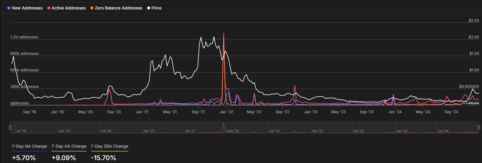The image size is (482, 163).
Task: Click the -15.70% value
Action: tap(103, 158)
